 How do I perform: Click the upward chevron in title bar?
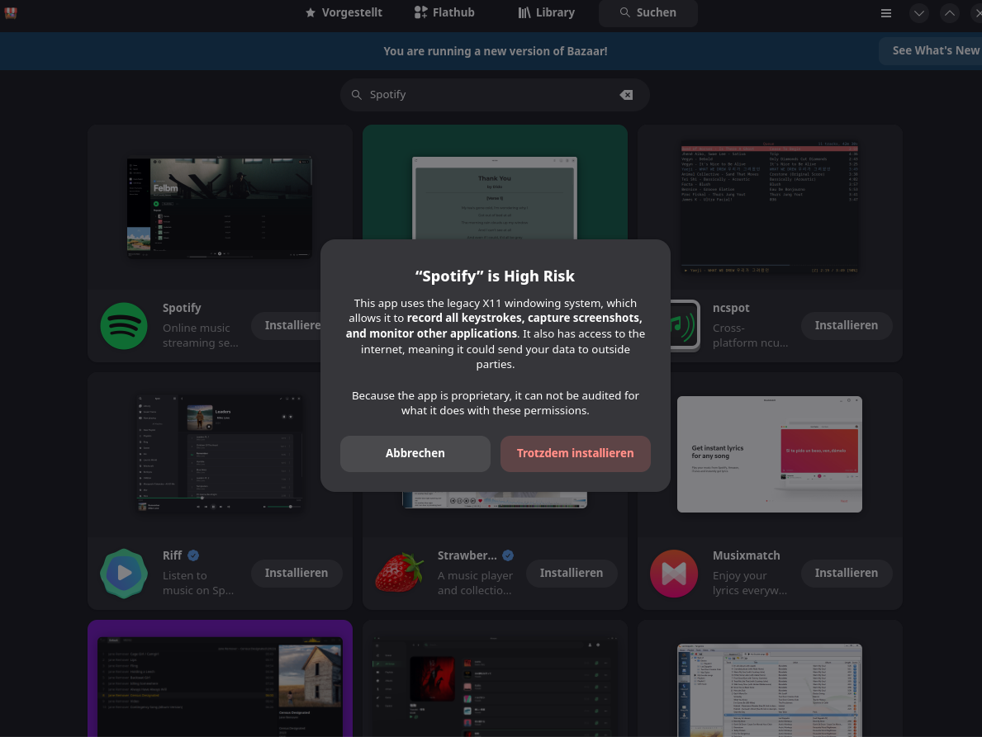(x=950, y=13)
